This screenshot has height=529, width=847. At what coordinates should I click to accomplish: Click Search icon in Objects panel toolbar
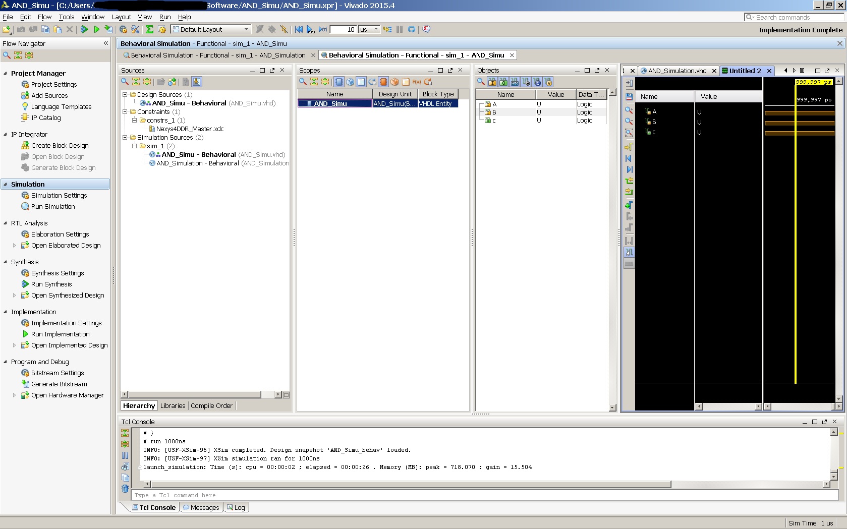(481, 82)
